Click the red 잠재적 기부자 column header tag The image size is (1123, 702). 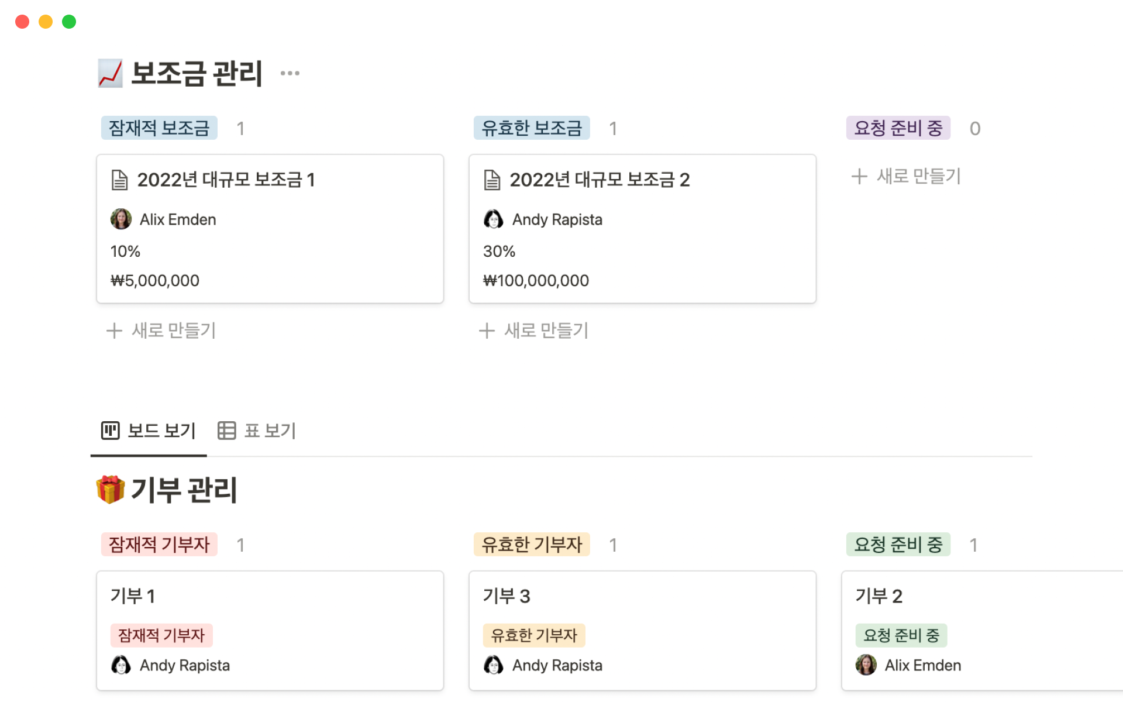point(159,545)
